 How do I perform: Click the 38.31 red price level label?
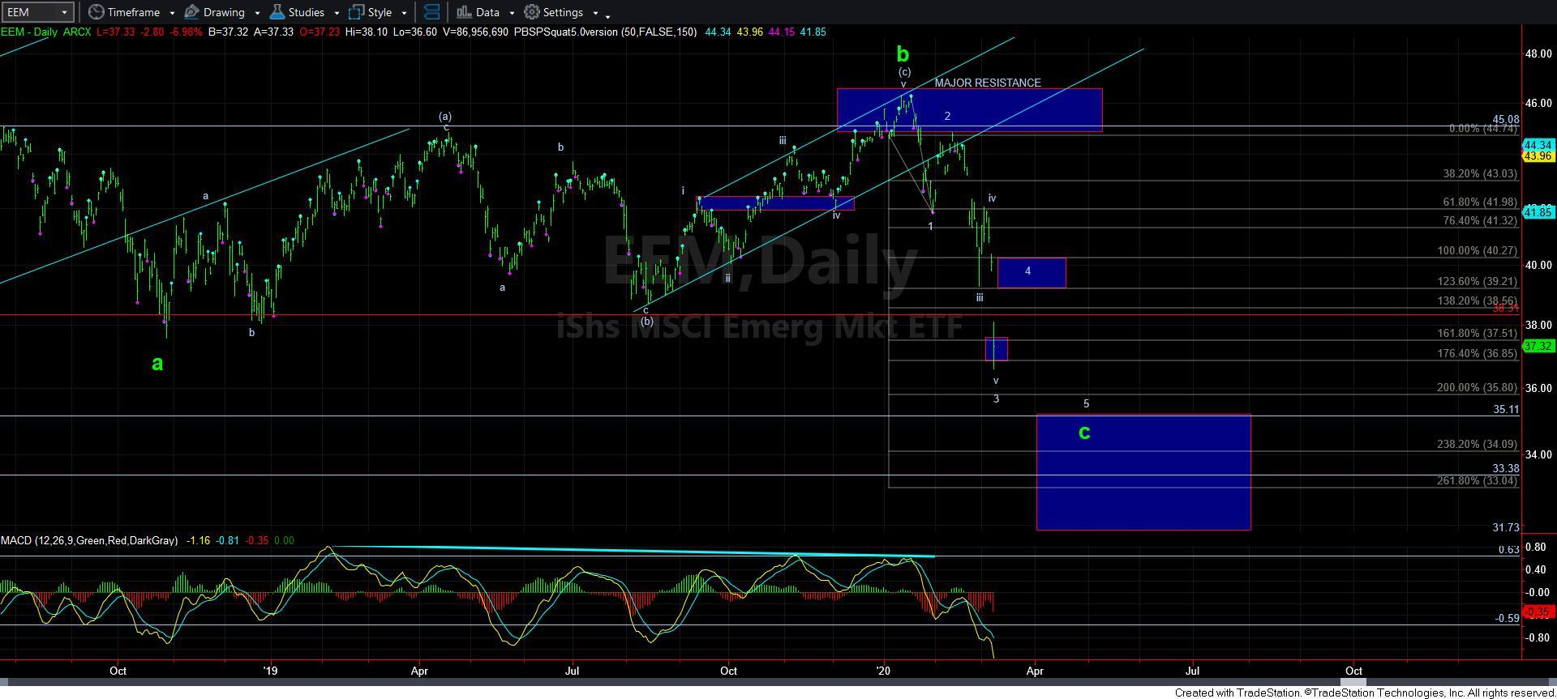tap(1506, 308)
